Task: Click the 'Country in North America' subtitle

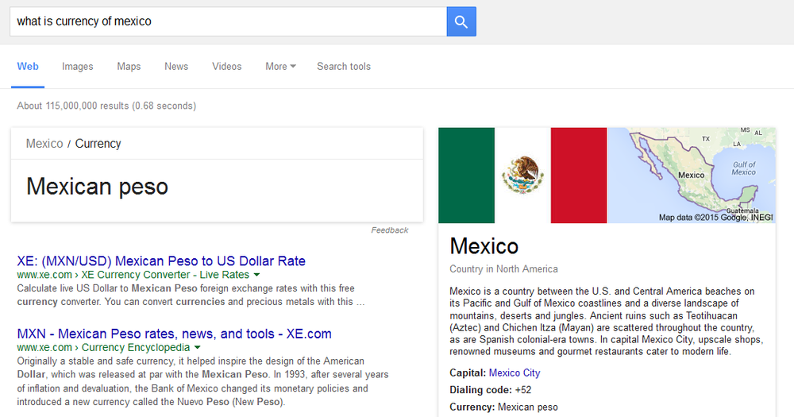Action: pos(504,269)
